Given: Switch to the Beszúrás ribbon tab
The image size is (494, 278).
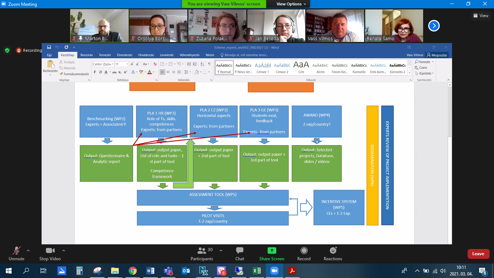Looking at the screenshot, I should (x=86, y=55).
